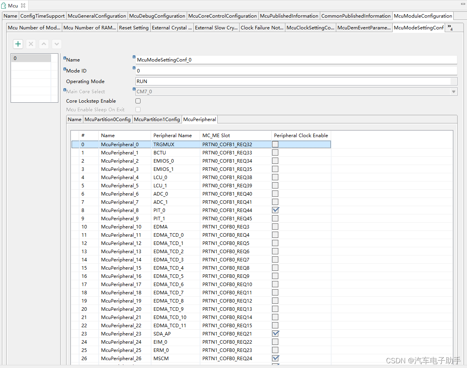The image size is (467, 368).
Task: Click the move down arrow icon
Action: 57,44
